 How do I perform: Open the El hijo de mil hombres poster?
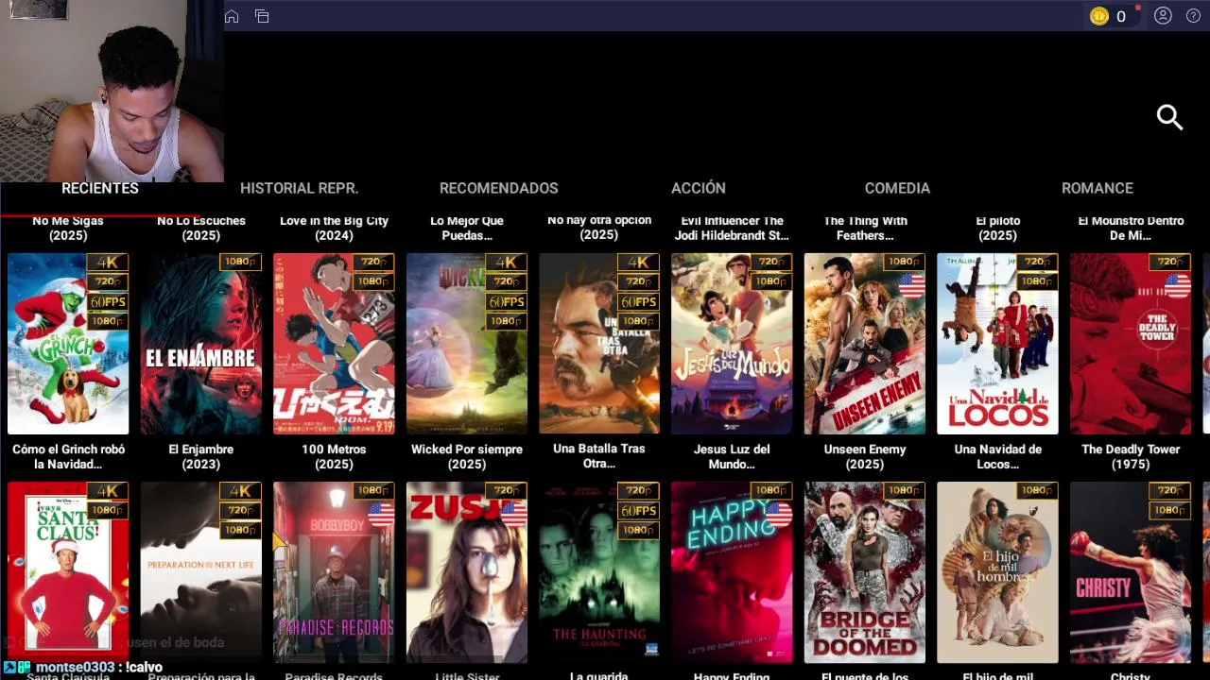(x=997, y=572)
